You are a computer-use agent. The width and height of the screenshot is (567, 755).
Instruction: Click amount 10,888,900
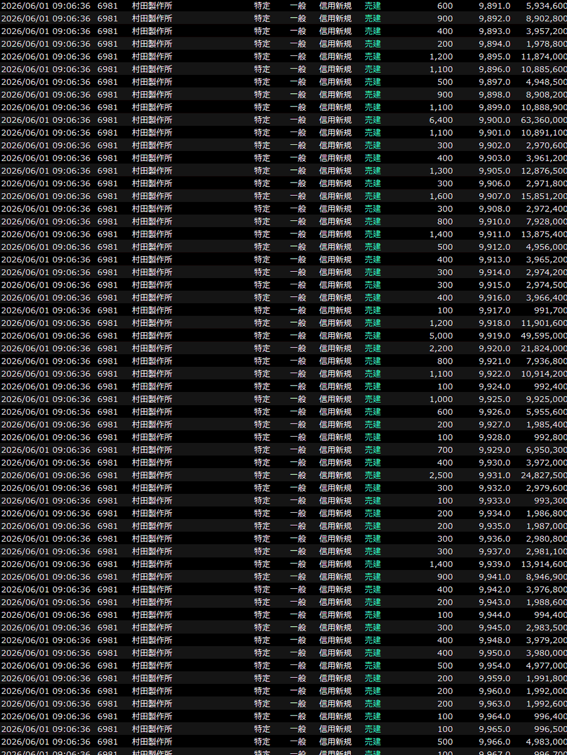tap(544, 107)
